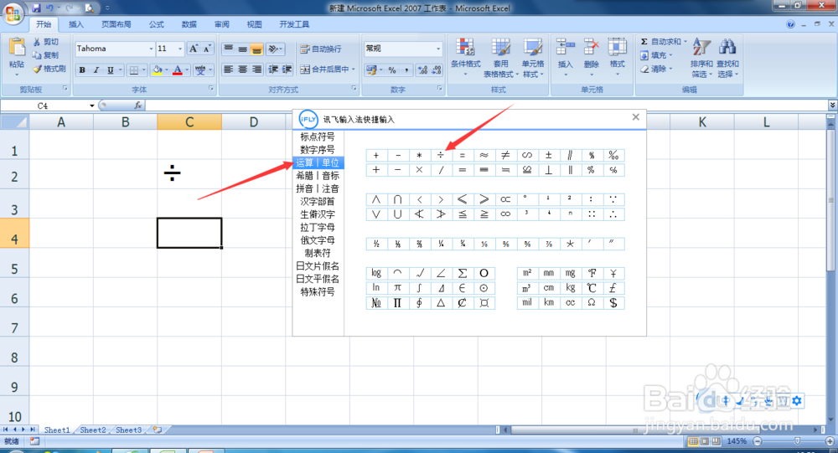Open Sort and Filter (排序和筛选)

(701, 57)
